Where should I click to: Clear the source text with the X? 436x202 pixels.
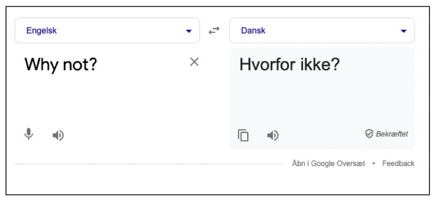(x=194, y=62)
